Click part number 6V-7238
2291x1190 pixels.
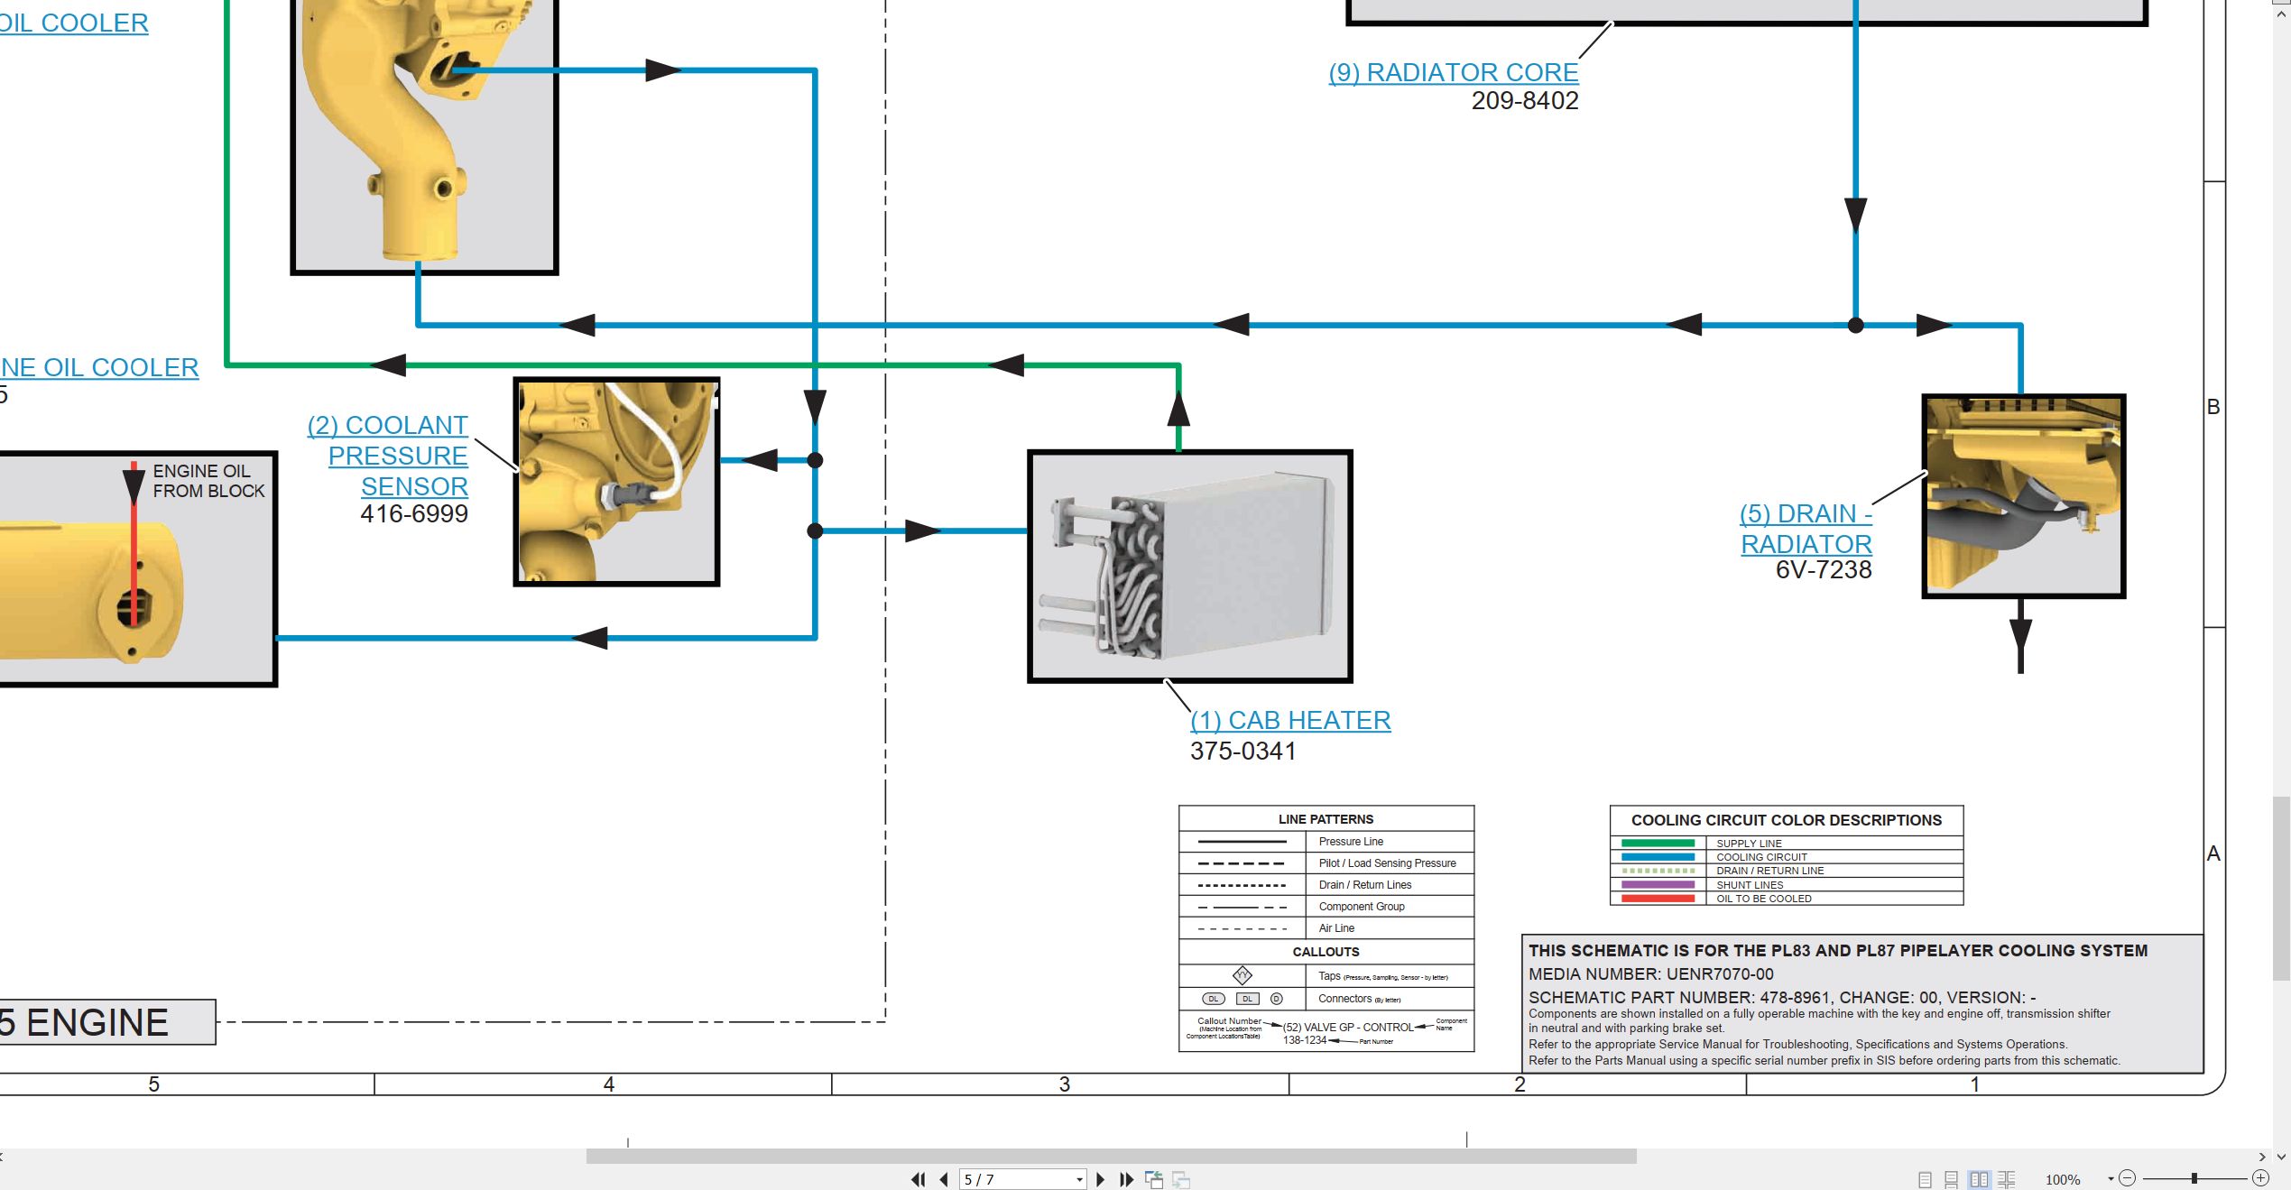tap(1824, 570)
